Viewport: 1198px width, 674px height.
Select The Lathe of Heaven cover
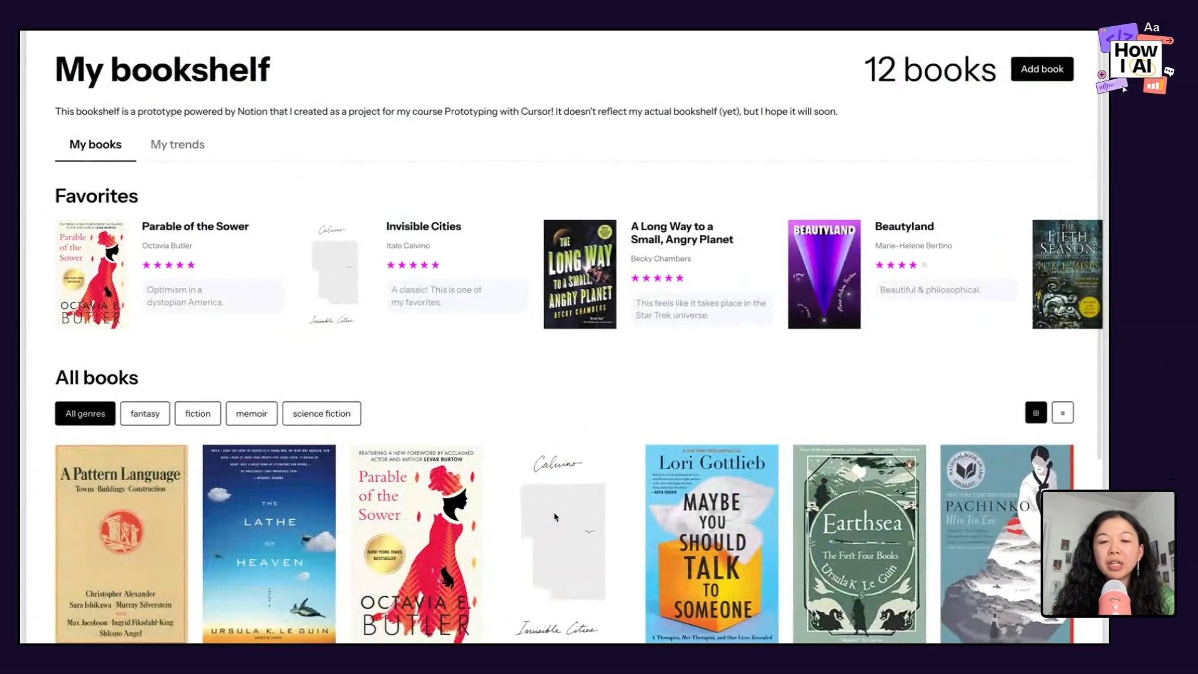pos(269,544)
